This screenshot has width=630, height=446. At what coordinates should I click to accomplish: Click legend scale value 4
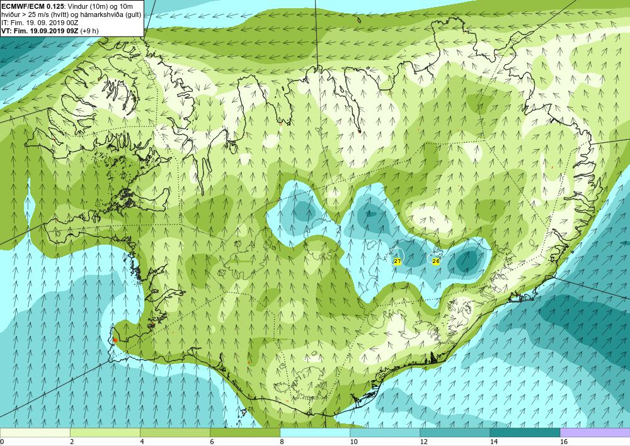(x=142, y=442)
